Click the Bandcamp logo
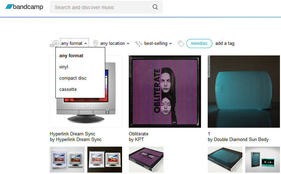The height and width of the screenshot is (174, 281). (24, 7)
